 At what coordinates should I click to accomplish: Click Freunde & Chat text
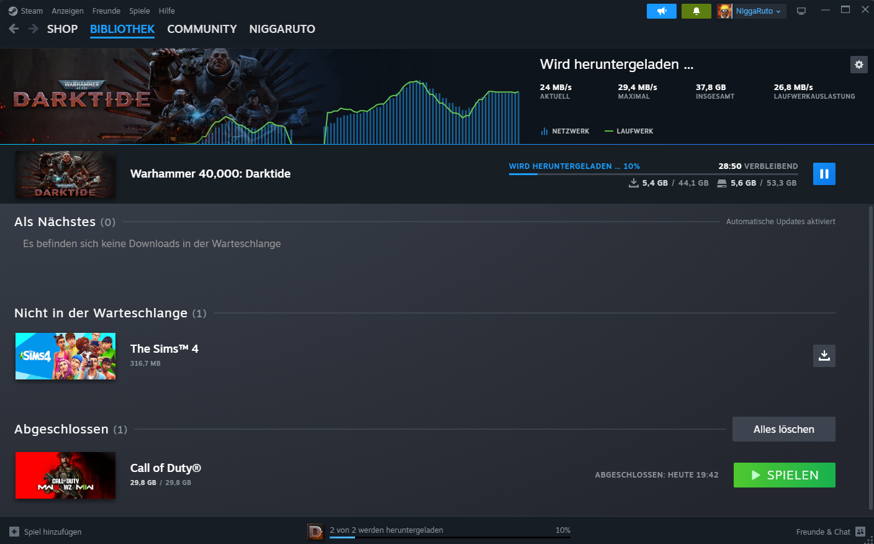coord(823,532)
